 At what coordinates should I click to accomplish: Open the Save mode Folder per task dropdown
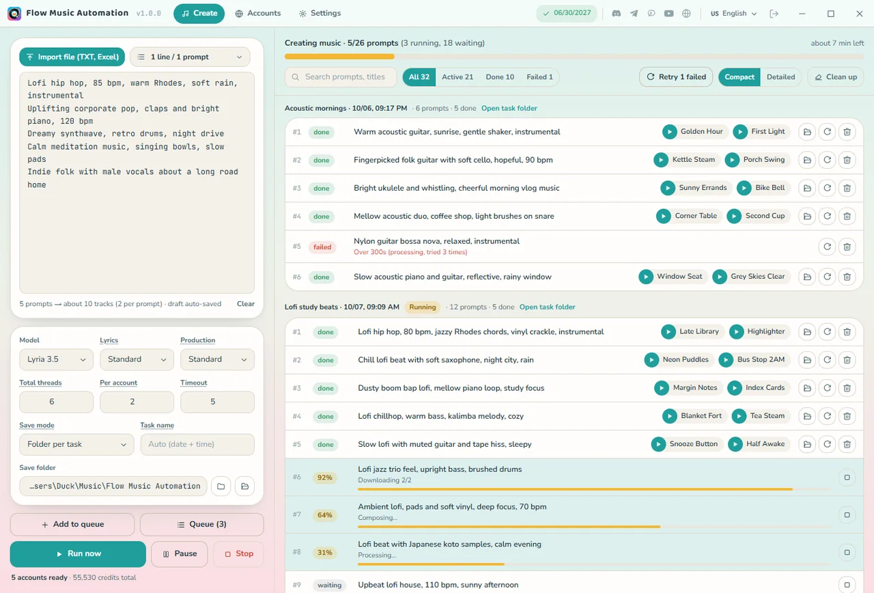[x=76, y=444]
